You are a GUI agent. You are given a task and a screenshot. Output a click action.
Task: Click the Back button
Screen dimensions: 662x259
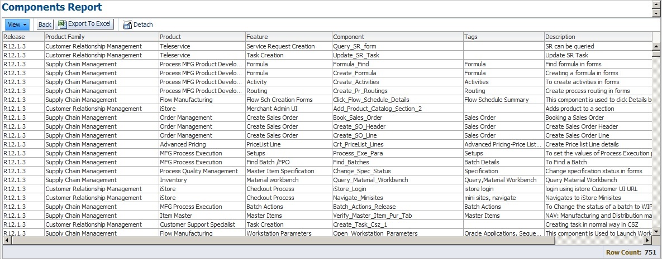pyautogui.click(x=45, y=25)
